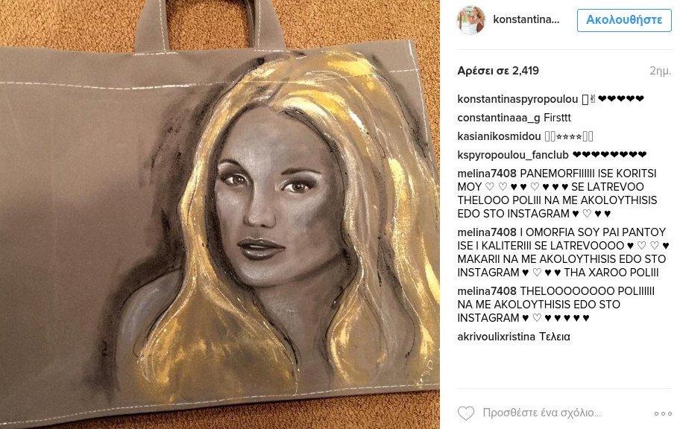
Task: Open melina7408's profile from the PANEMORFI comment
Action: click(x=487, y=174)
